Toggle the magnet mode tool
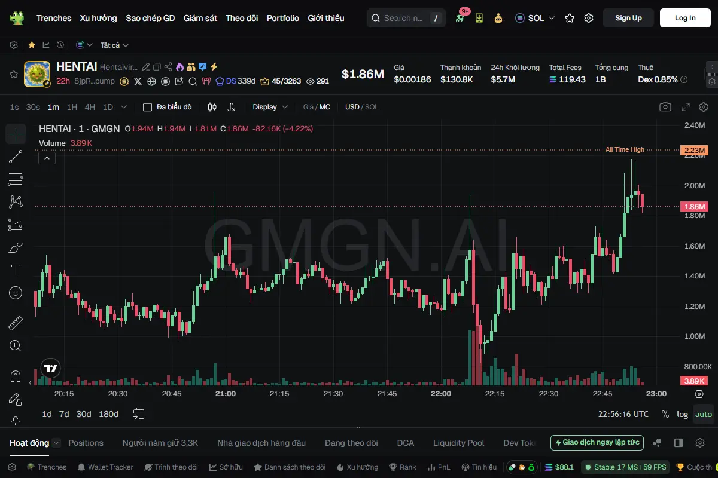This screenshot has width=718, height=478. pos(16,376)
